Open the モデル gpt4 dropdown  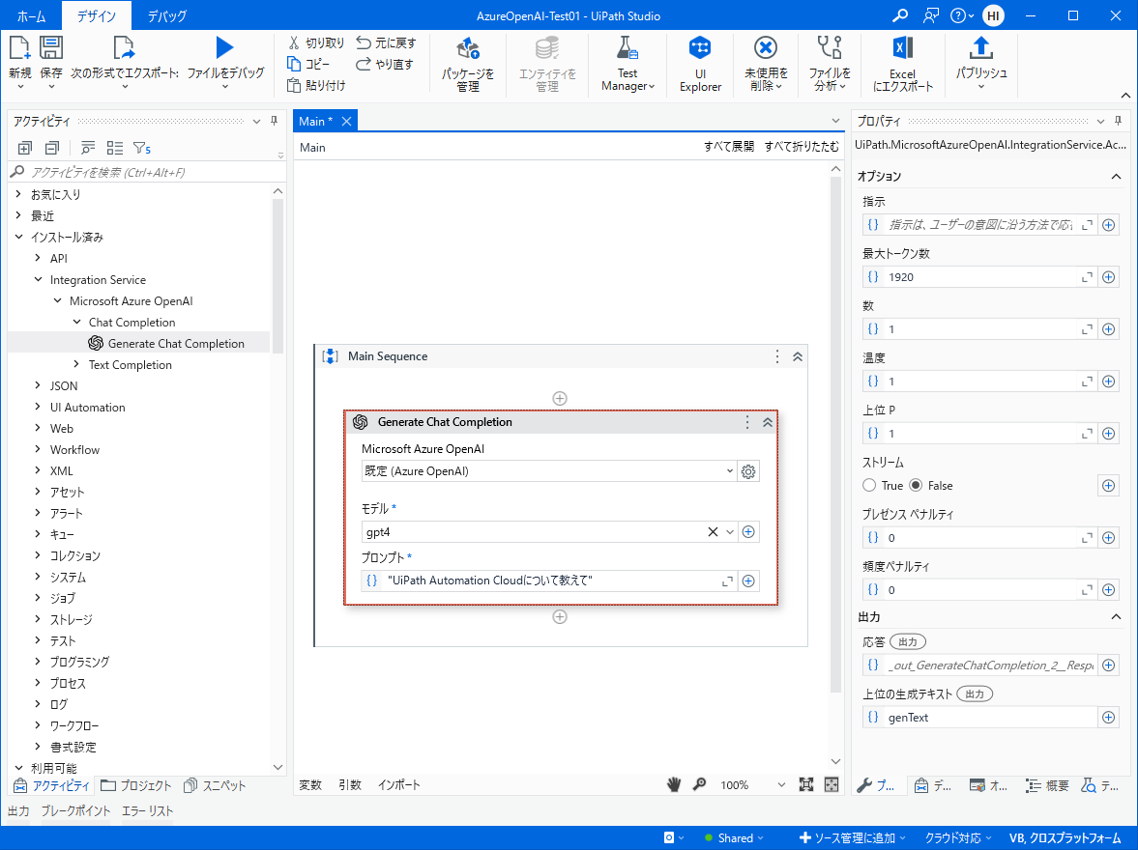pyautogui.click(x=730, y=531)
